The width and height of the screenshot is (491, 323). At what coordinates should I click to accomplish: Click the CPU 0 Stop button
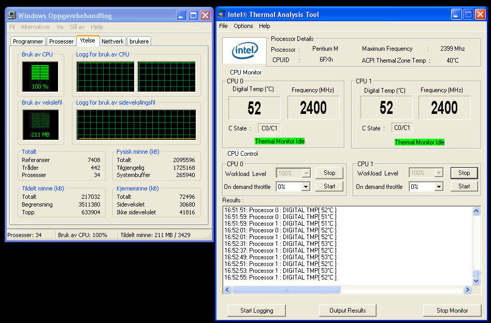point(329,173)
